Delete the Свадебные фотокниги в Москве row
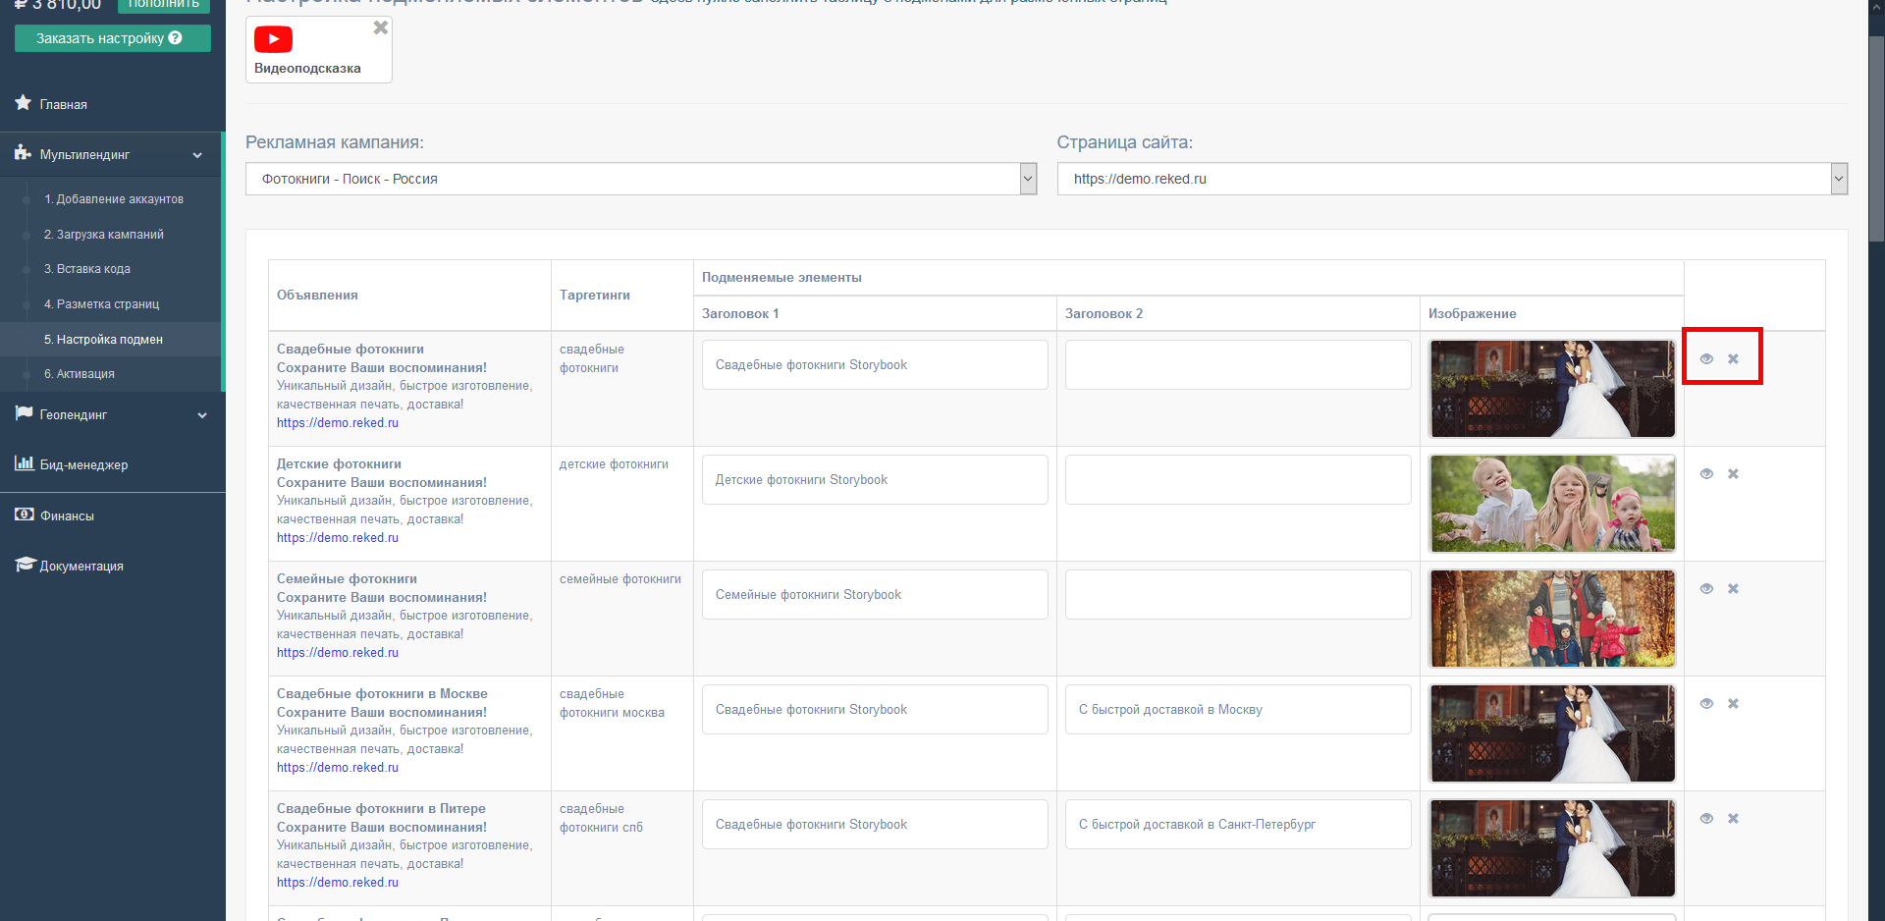1885x921 pixels. click(x=1733, y=704)
